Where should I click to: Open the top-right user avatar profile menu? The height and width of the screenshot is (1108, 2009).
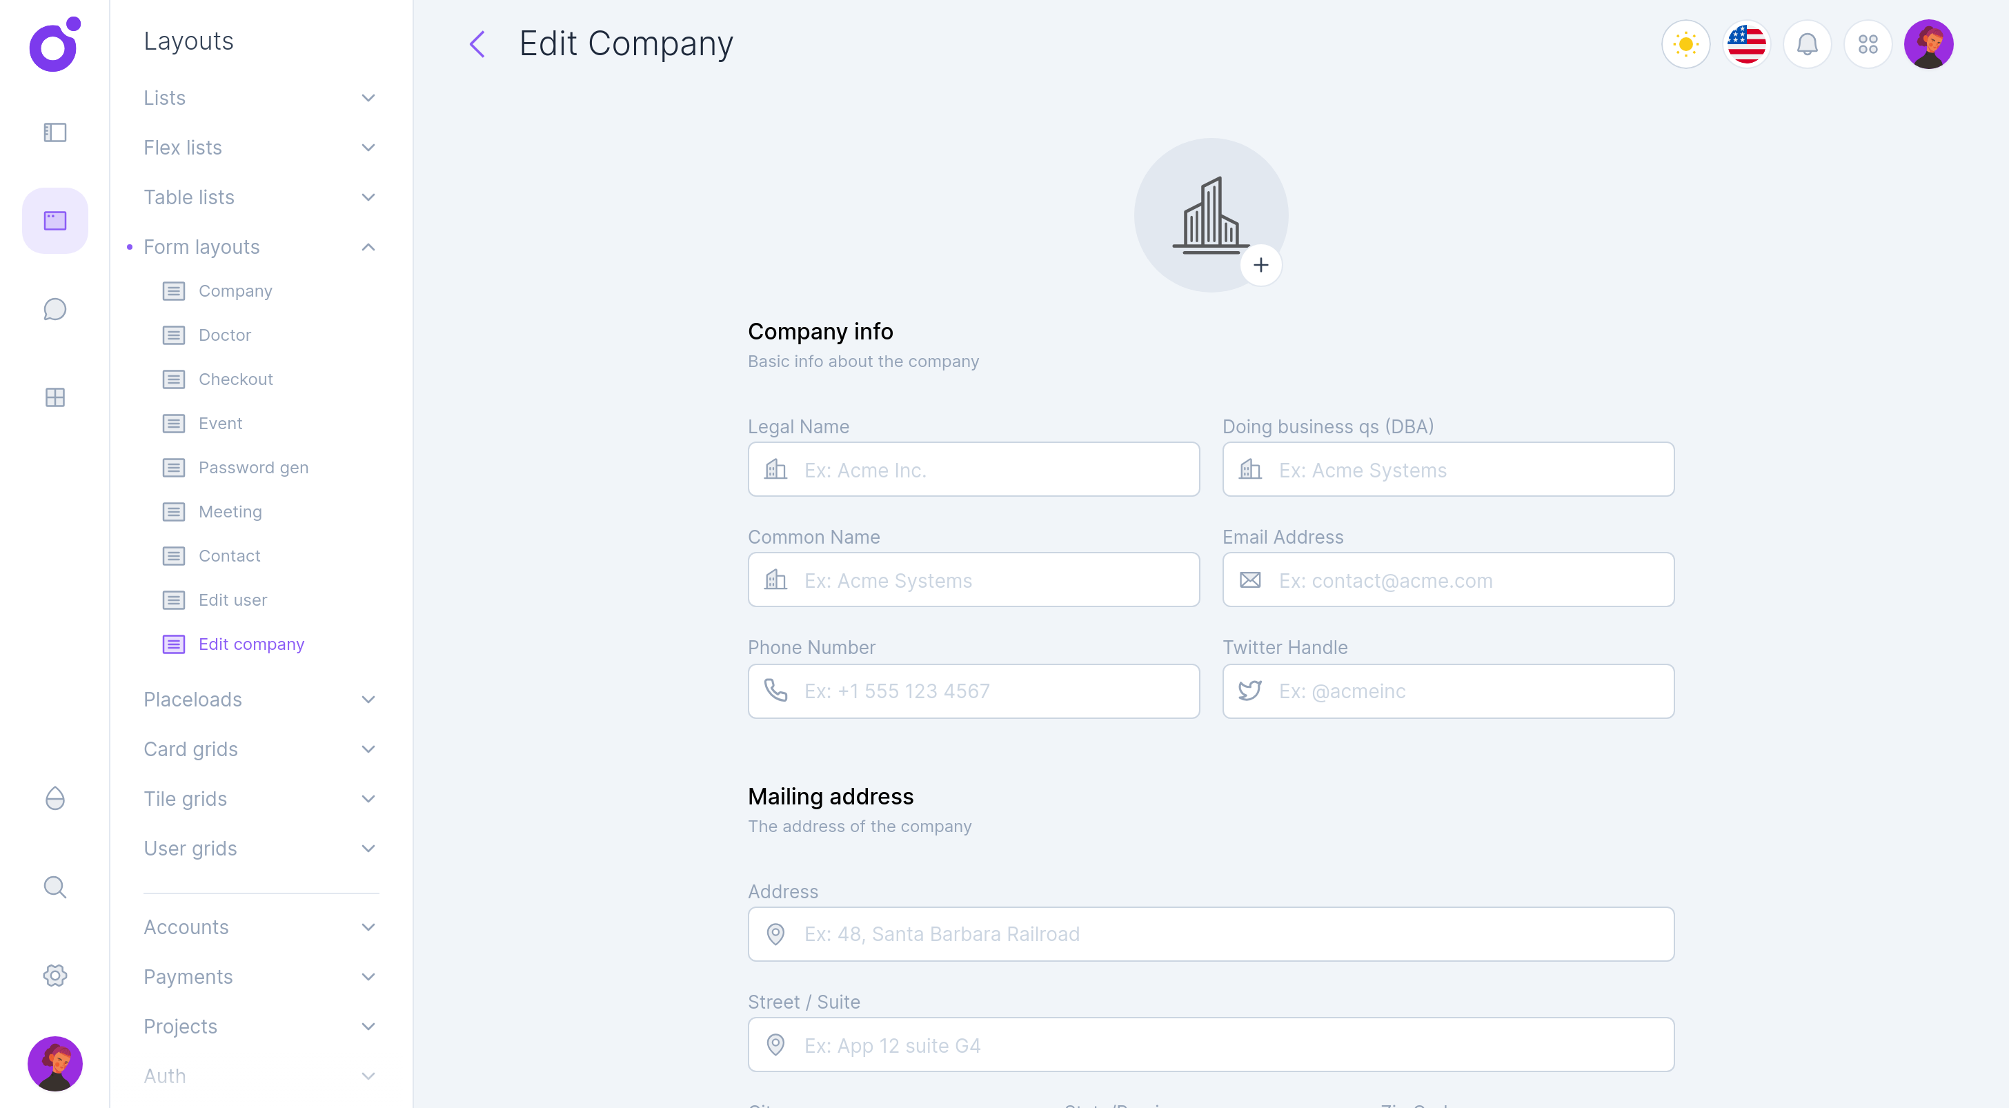point(1928,44)
